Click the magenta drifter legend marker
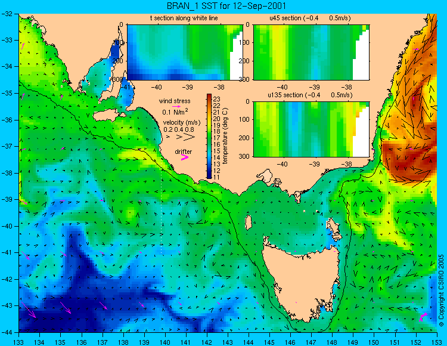 pyautogui.click(x=185, y=157)
